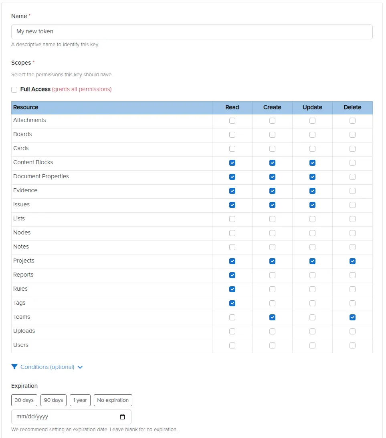Click the blue filter funnel icon
The height and width of the screenshot is (438, 386).
(x=14, y=367)
